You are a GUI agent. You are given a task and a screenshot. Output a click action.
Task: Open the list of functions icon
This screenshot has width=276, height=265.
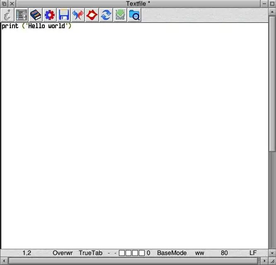(22, 15)
